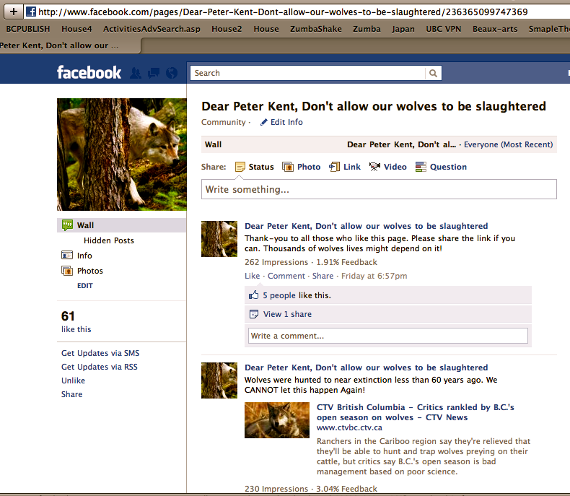Image resolution: width=570 pixels, height=496 pixels.
Task: Click the Photo share icon
Action: point(288,167)
